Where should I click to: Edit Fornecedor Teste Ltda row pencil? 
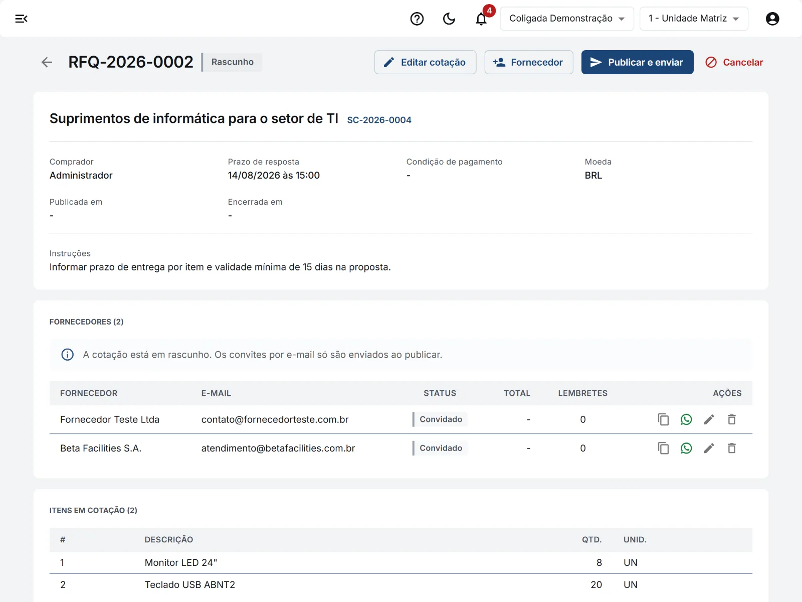(x=709, y=419)
